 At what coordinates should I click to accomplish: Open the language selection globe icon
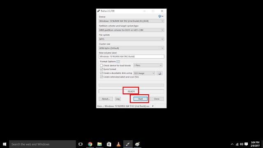tap(161, 16)
